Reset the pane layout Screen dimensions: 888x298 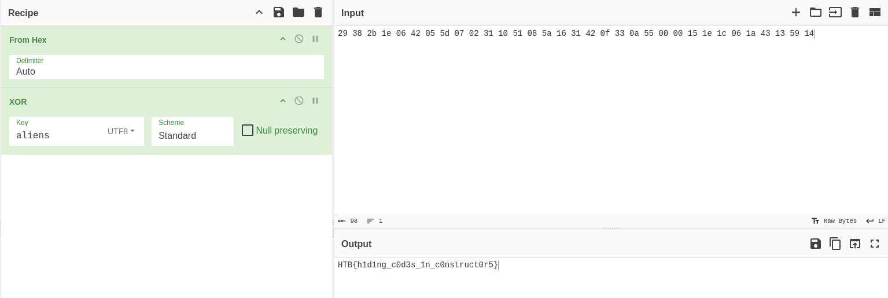click(x=875, y=12)
